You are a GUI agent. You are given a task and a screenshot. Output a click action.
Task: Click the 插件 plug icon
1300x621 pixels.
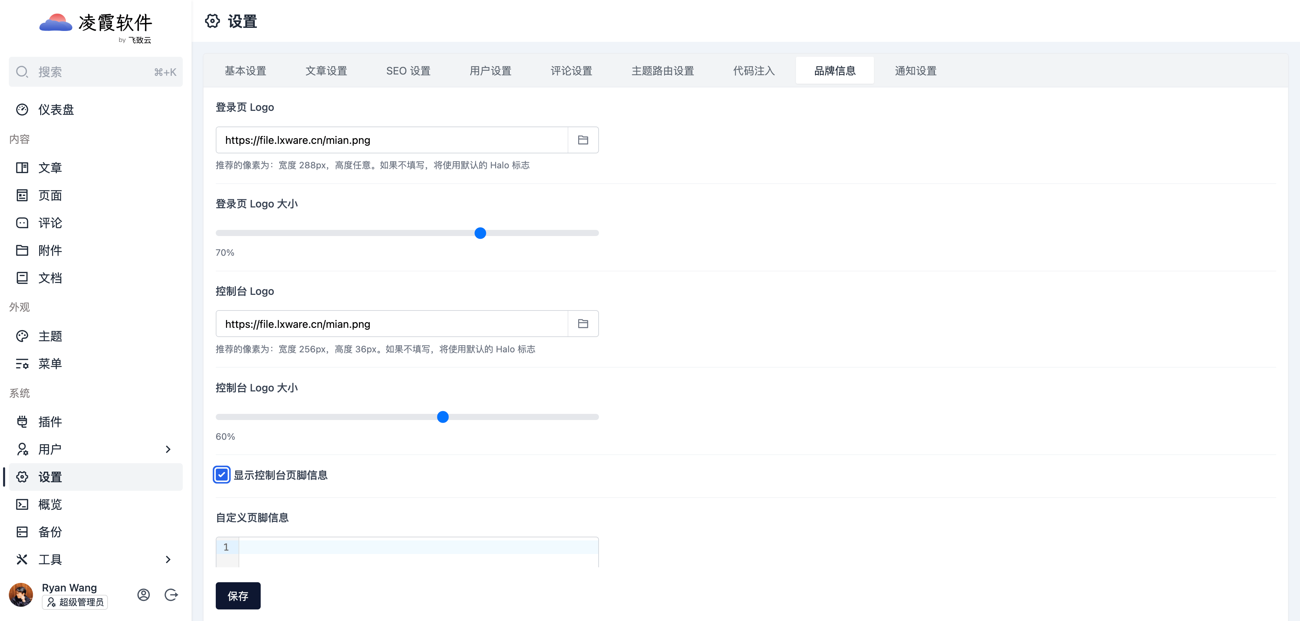coord(22,422)
